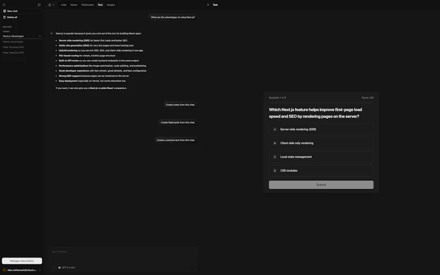Close the Test panel with X
This screenshot has height=275, width=440.
(208, 5)
